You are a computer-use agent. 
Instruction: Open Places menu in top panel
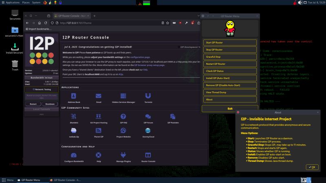tap(26, 2)
